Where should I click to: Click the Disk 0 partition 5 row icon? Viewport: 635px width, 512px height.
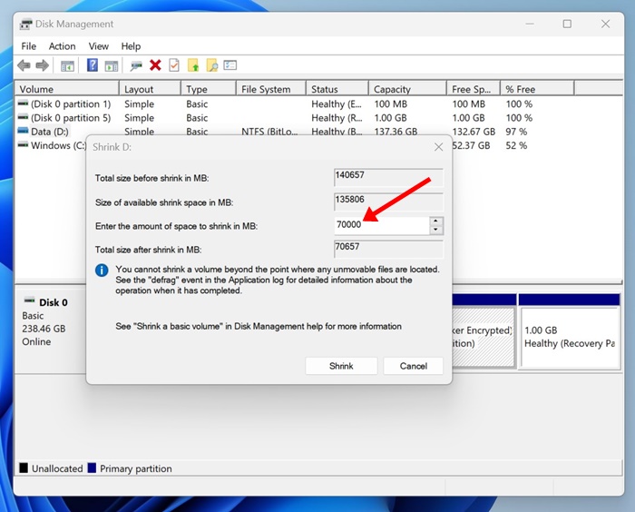click(23, 117)
